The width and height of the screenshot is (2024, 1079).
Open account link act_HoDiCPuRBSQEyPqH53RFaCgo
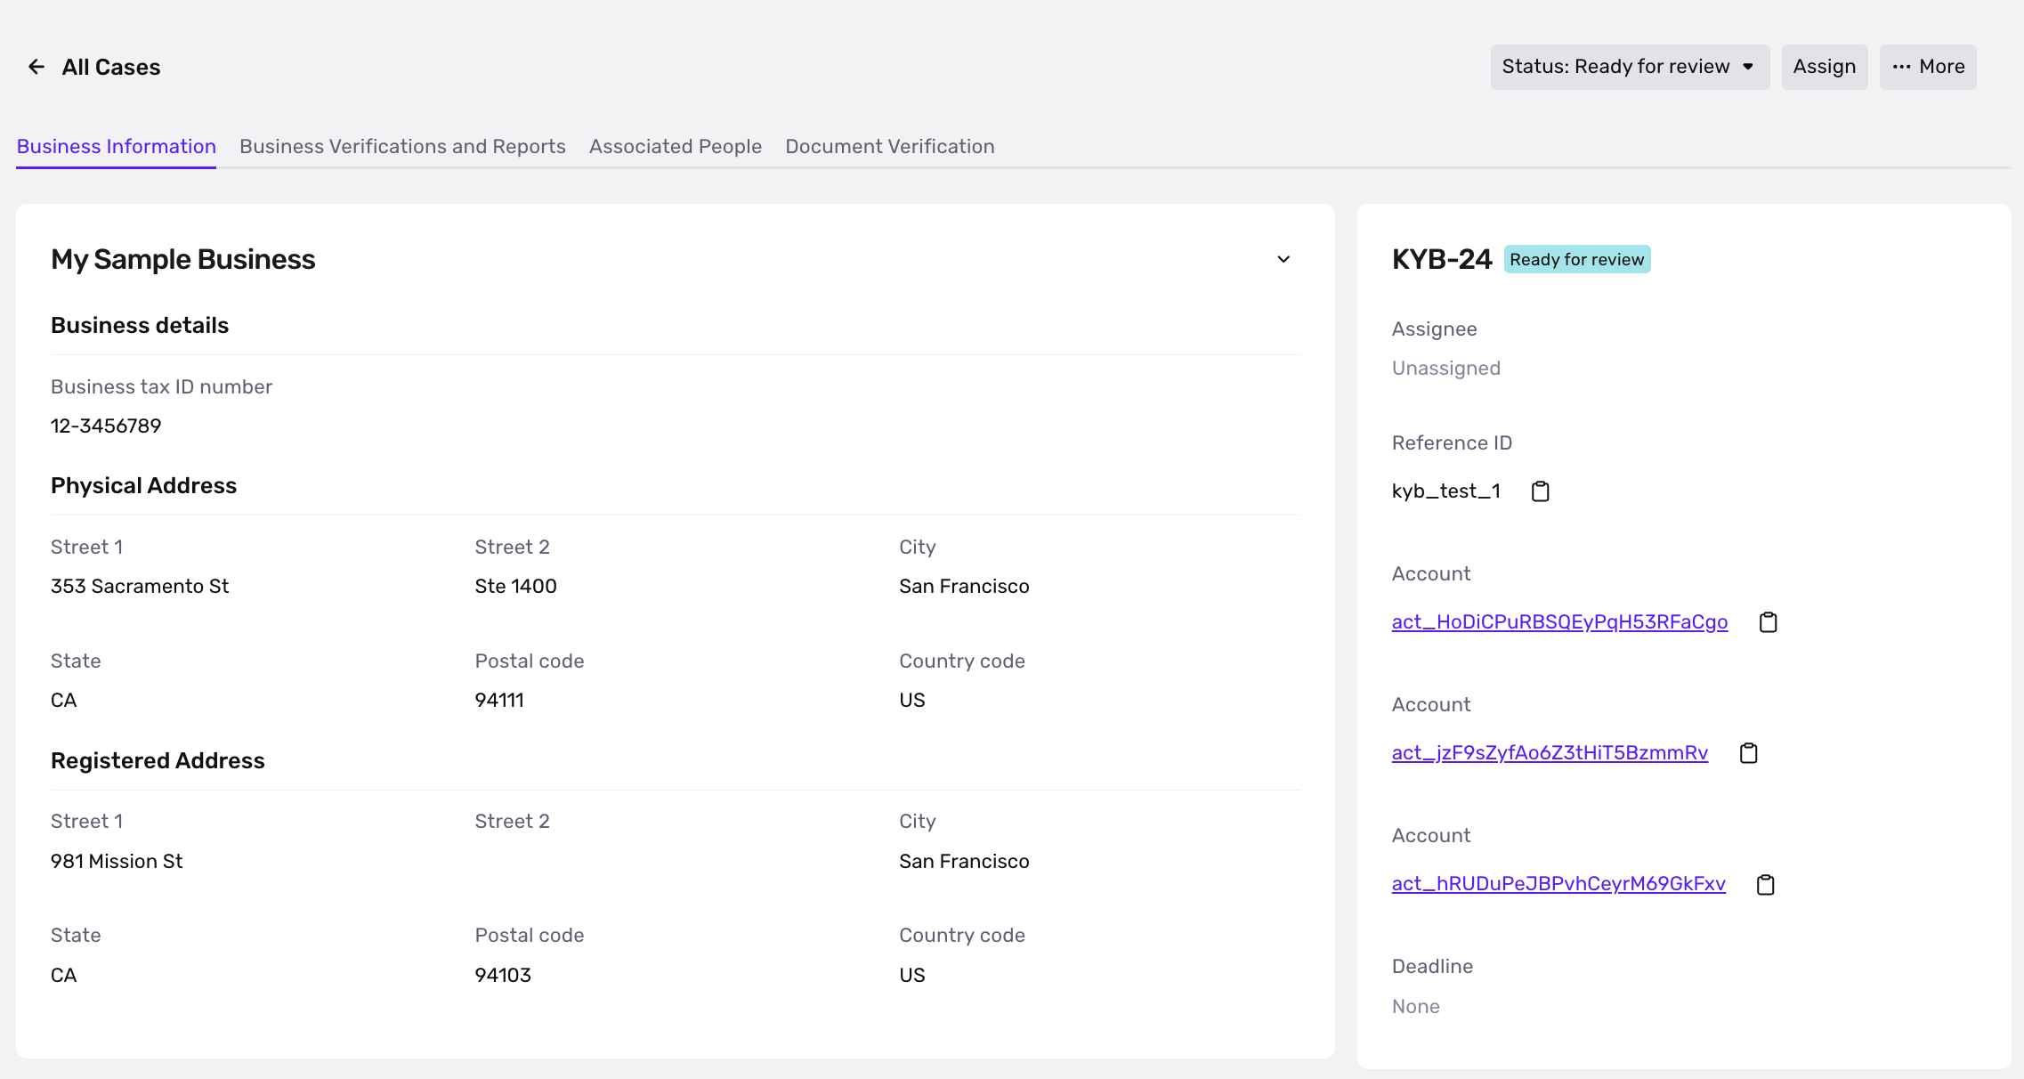(x=1559, y=621)
